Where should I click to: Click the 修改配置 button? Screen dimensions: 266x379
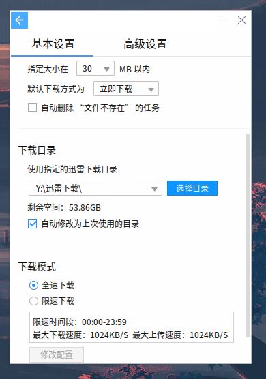pyautogui.click(x=57, y=354)
